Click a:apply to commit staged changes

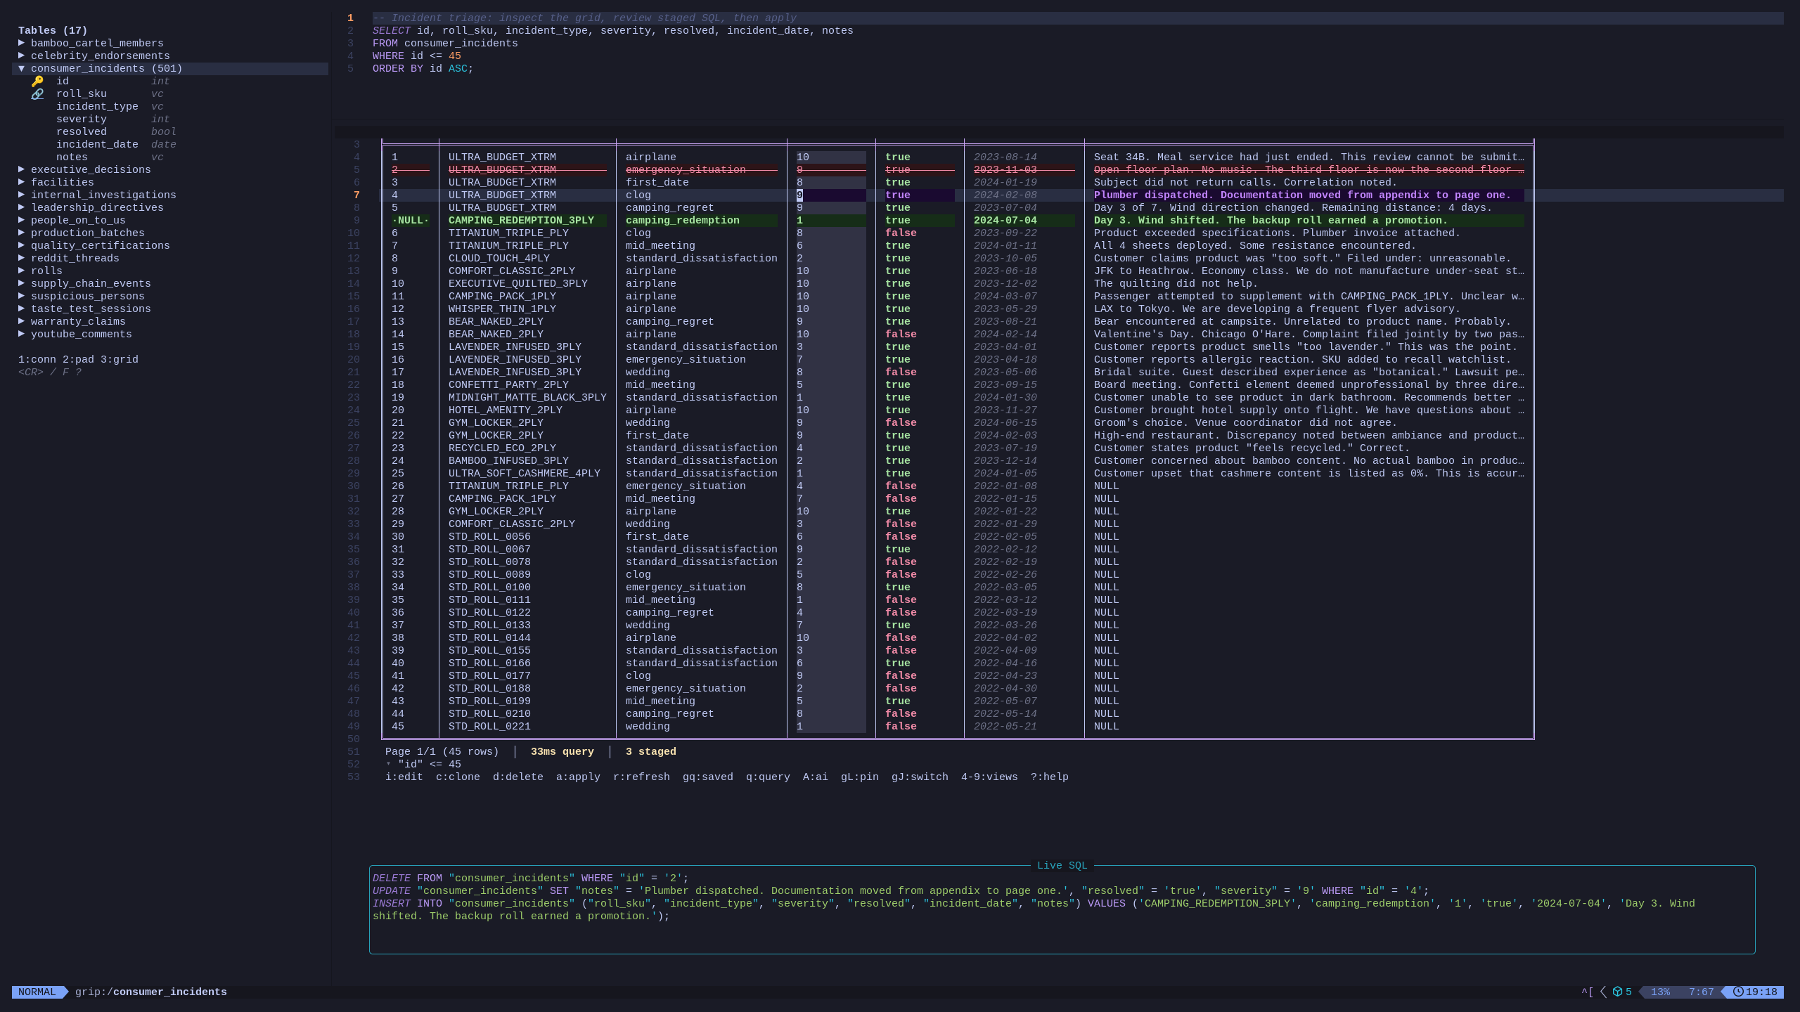[x=578, y=777]
